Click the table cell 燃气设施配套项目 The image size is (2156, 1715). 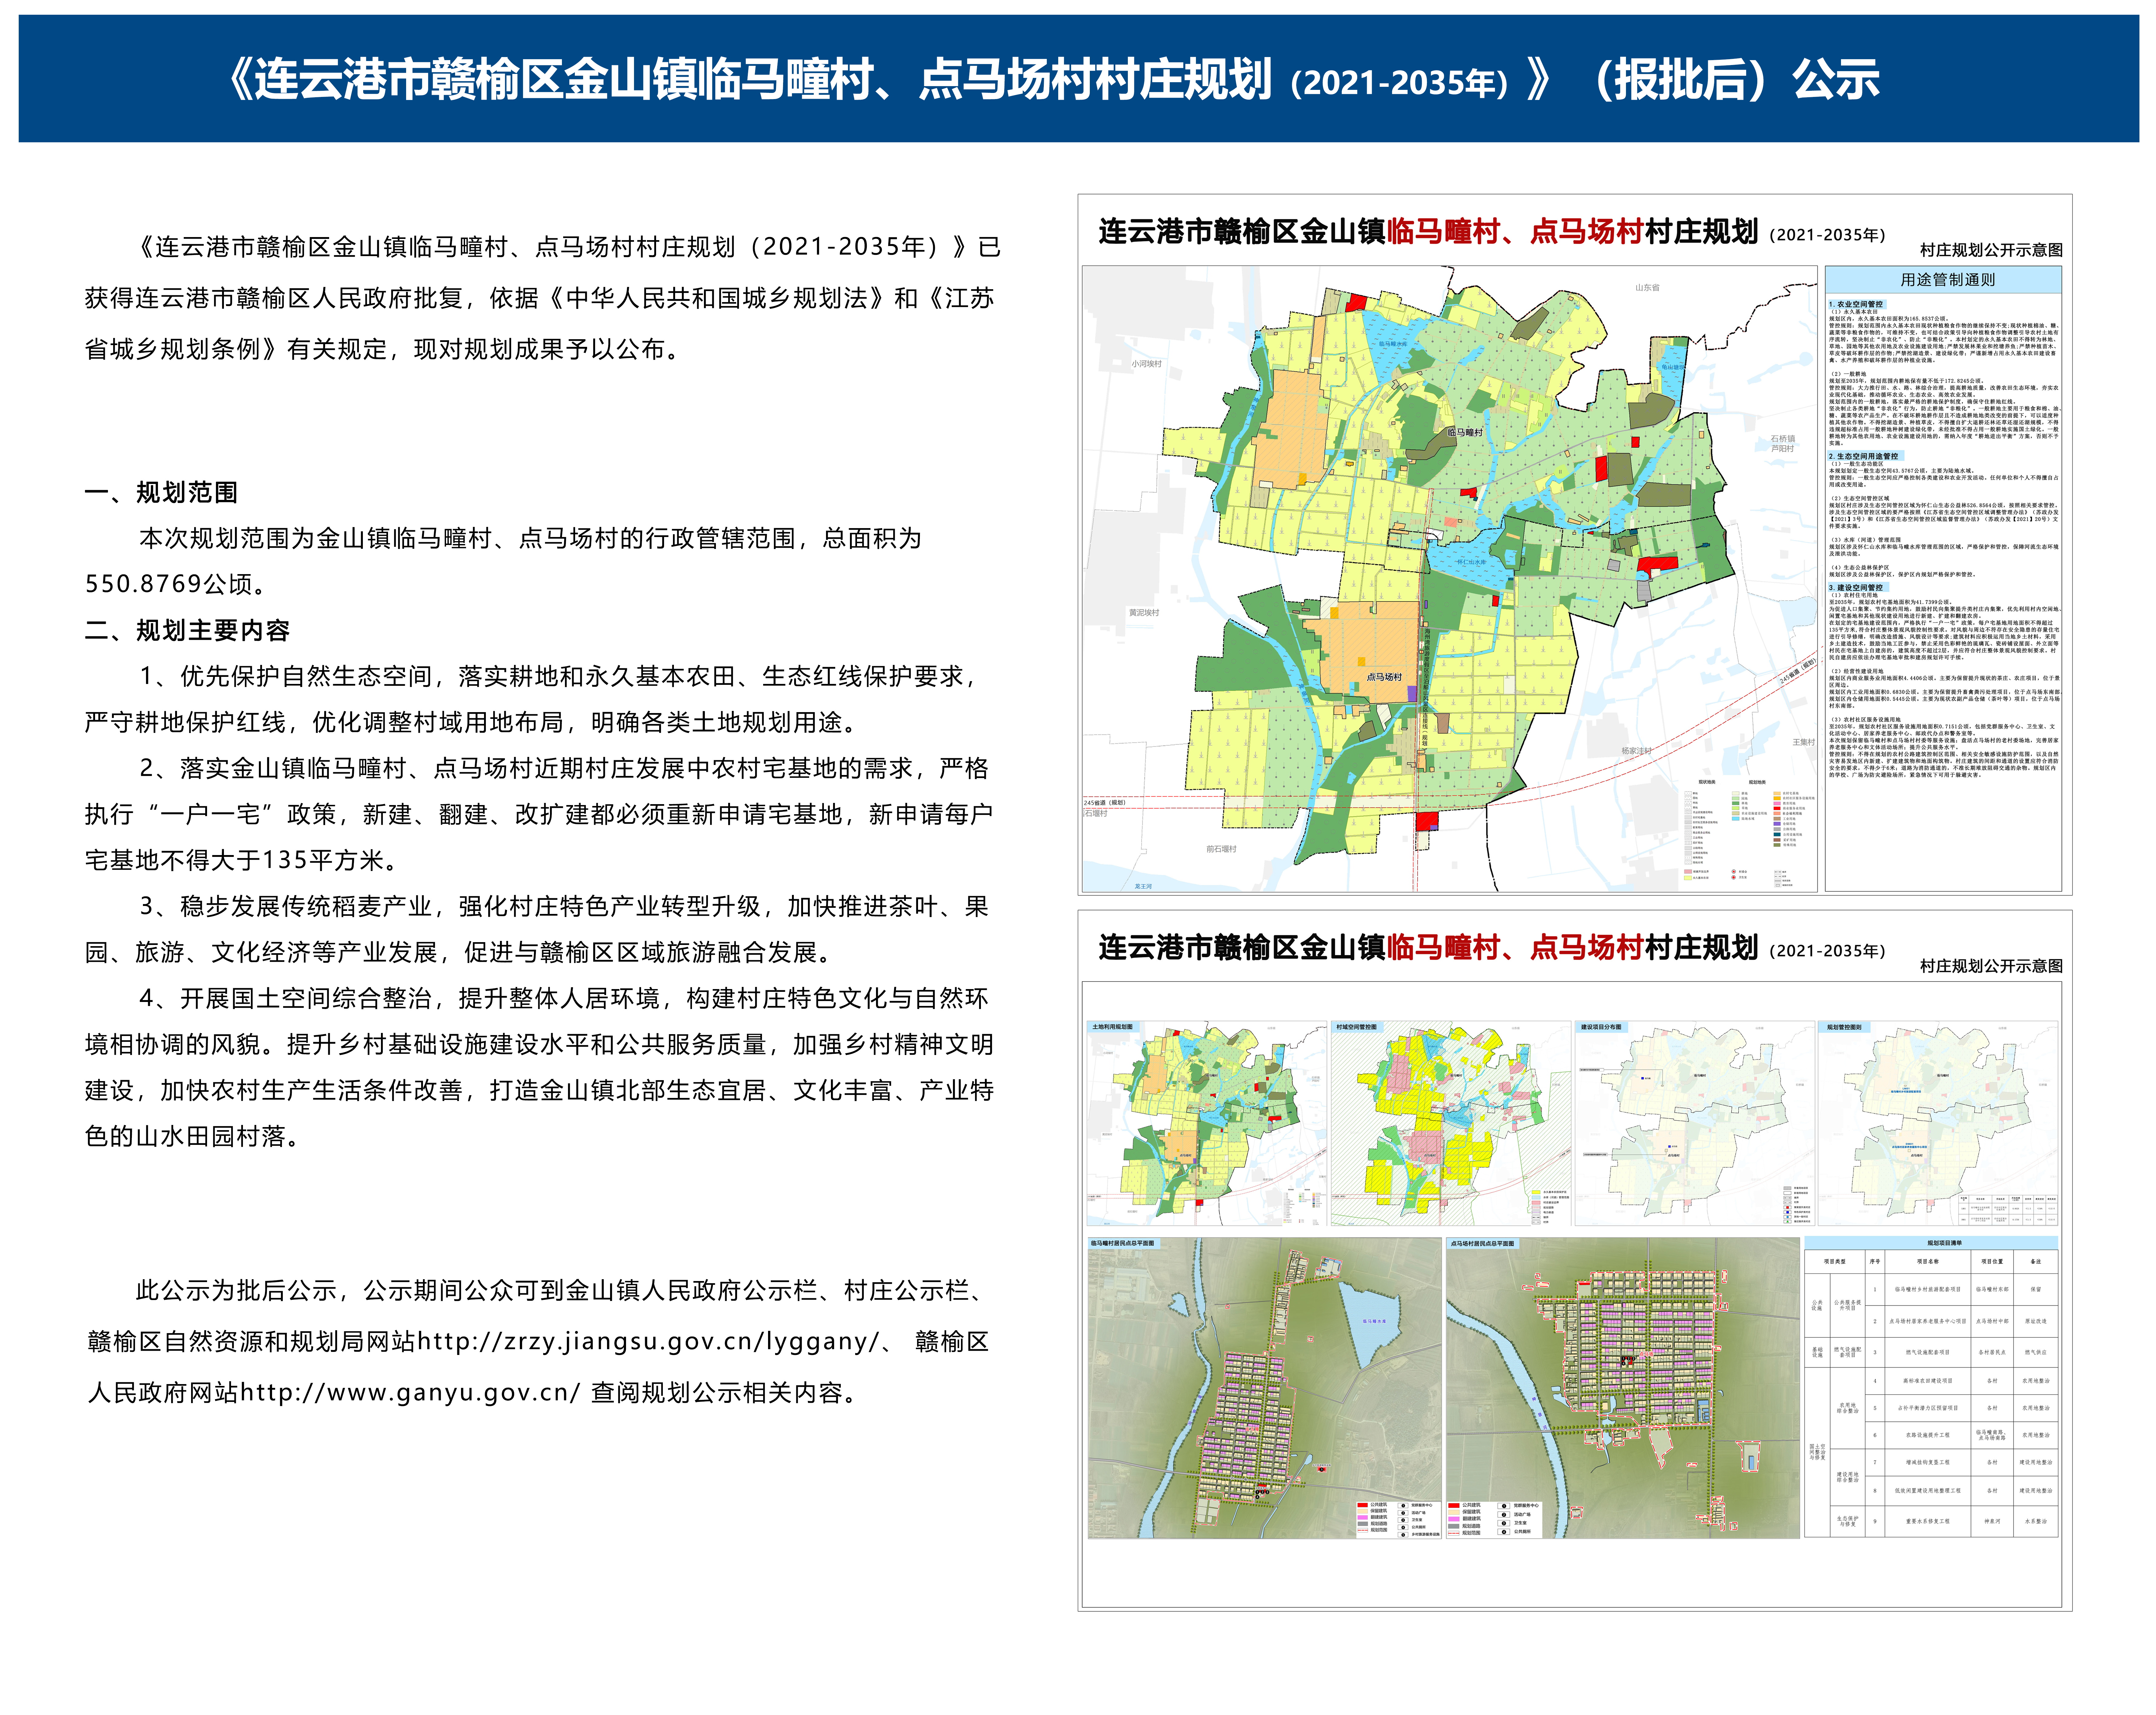point(1928,1352)
